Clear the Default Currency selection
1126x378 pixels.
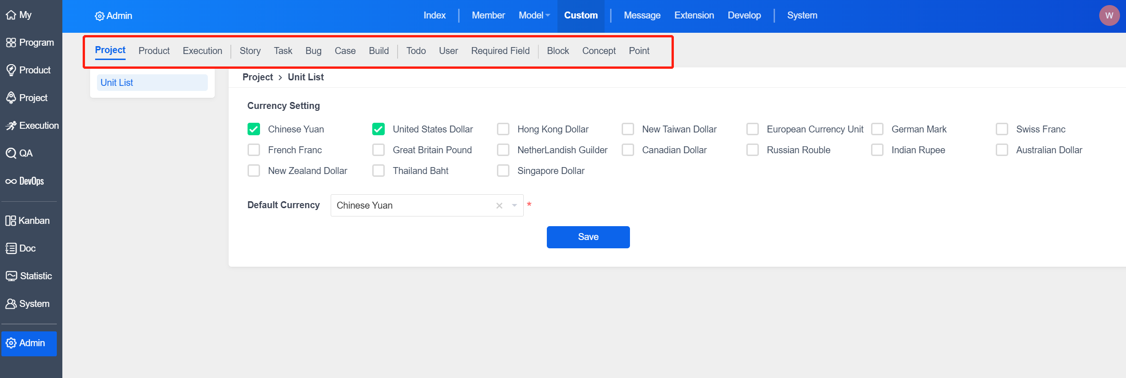click(499, 206)
